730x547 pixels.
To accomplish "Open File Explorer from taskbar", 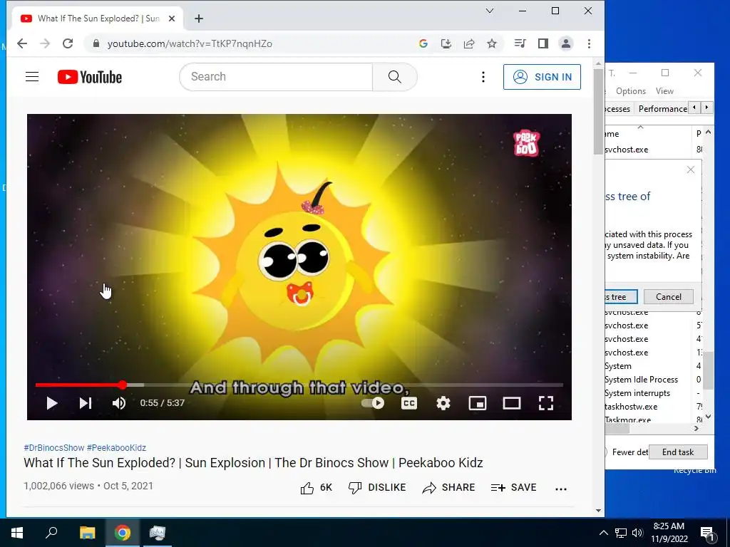I will [87, 533].
